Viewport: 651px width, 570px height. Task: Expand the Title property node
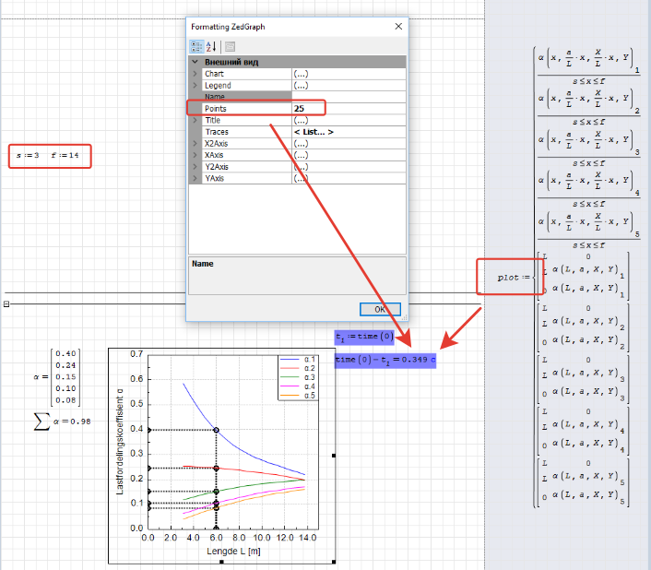(195, 120)
